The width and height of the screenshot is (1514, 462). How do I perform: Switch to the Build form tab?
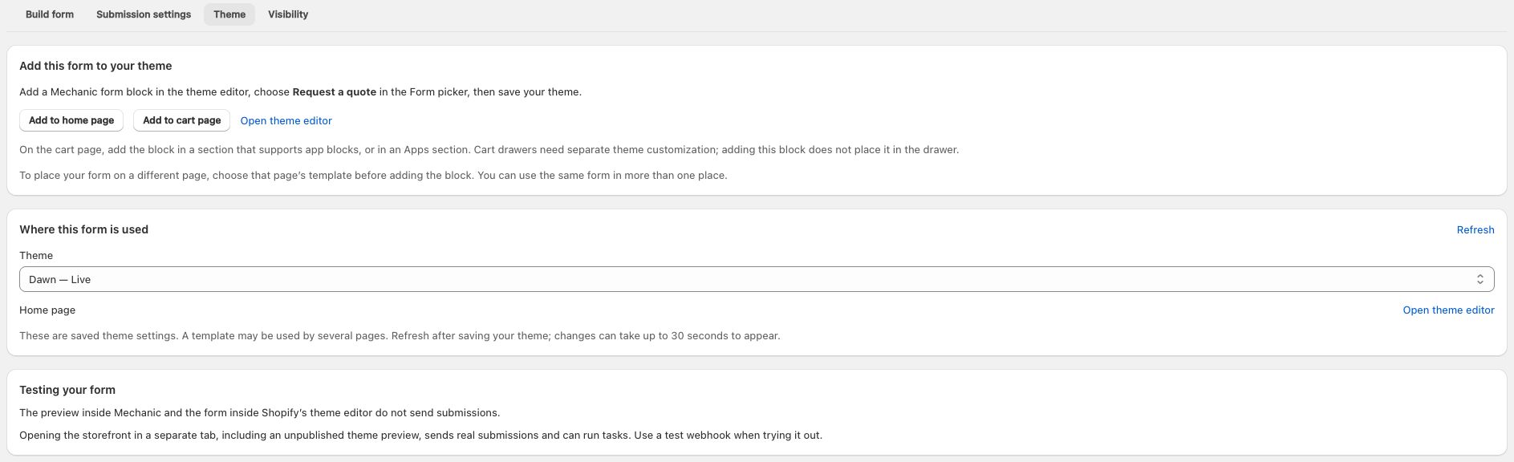click(50, 14)
